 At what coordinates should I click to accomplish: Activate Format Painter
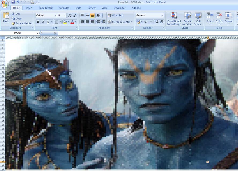22,23
